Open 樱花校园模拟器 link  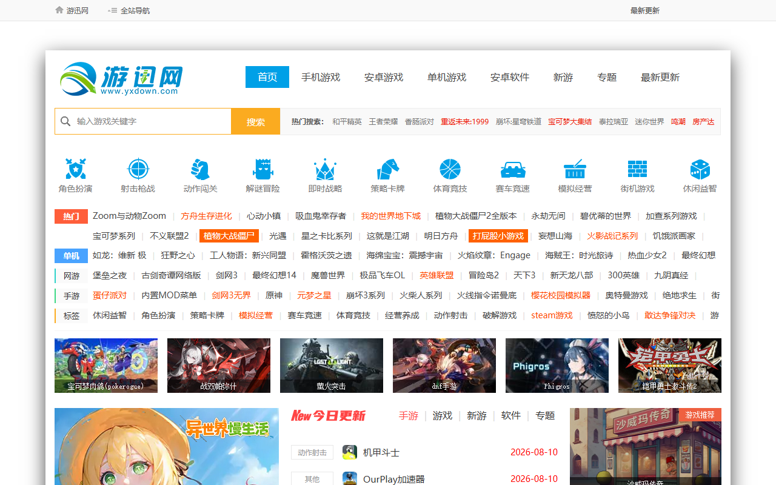(561, 295)
